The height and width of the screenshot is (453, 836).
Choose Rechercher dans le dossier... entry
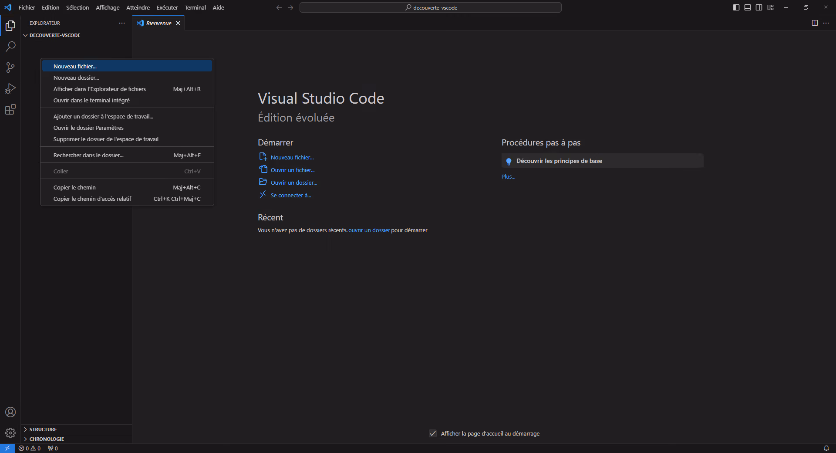coord(127,155)
